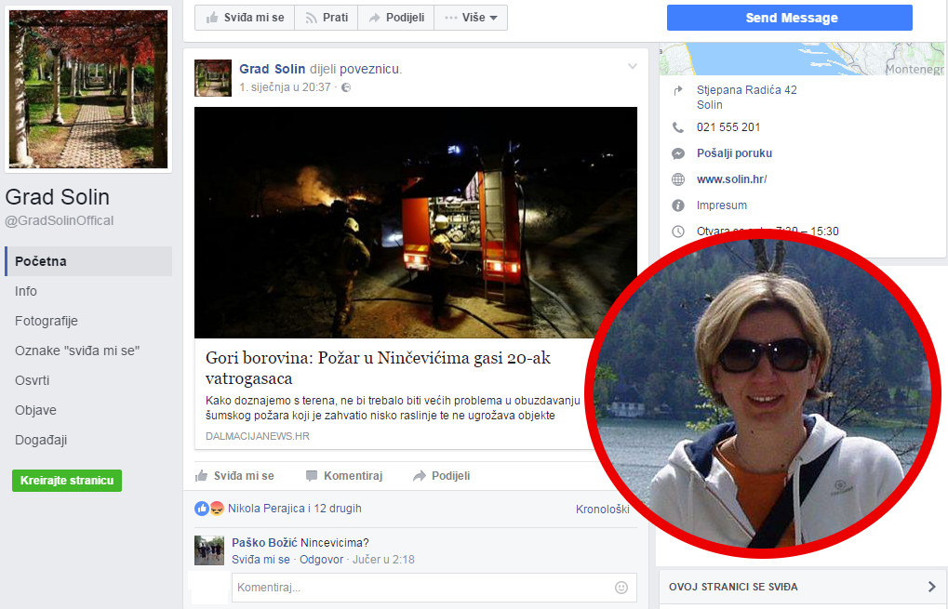Click the directions arrow icon beside Stjepana Radića 42
Screen dimensions: 948x609
(x=678, y=90)
